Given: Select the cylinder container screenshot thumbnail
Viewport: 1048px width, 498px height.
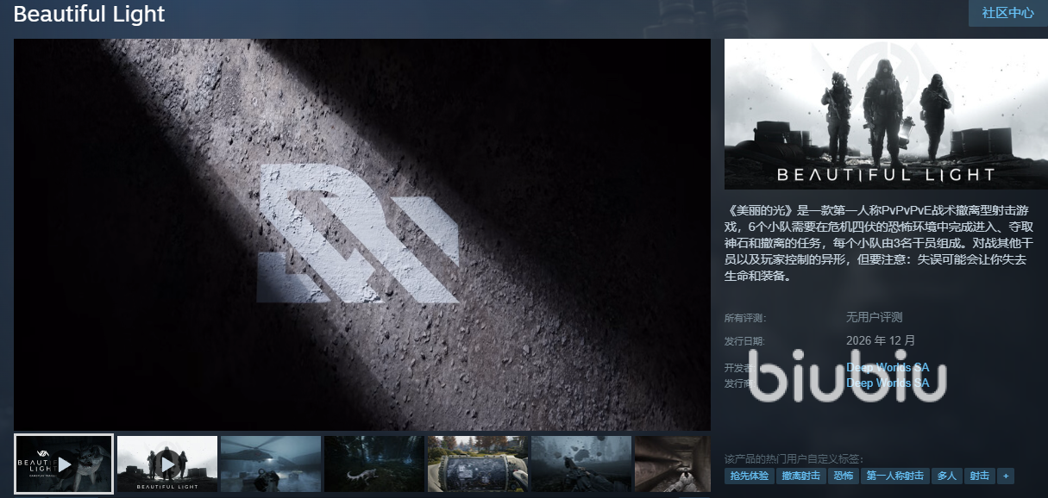Looking at the screenshot, I should (x=477, y=464).
